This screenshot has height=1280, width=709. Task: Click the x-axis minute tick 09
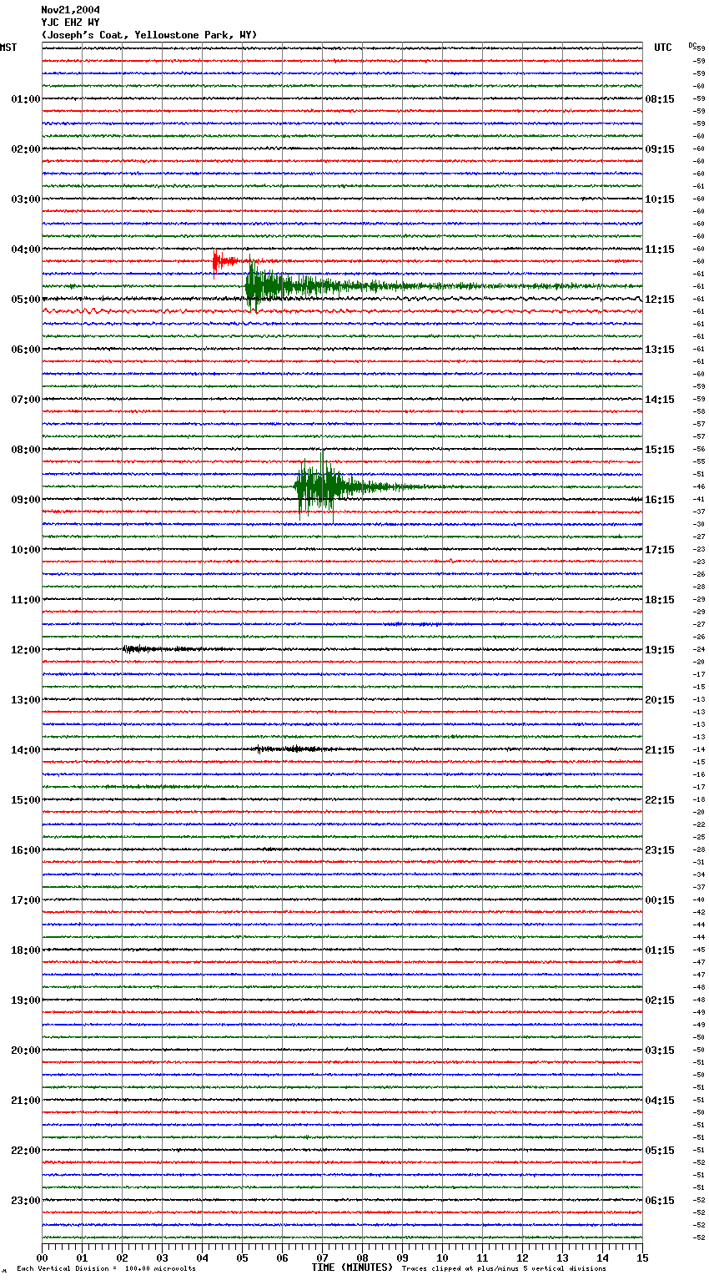pyautogui.click(x=402, y=1257)
